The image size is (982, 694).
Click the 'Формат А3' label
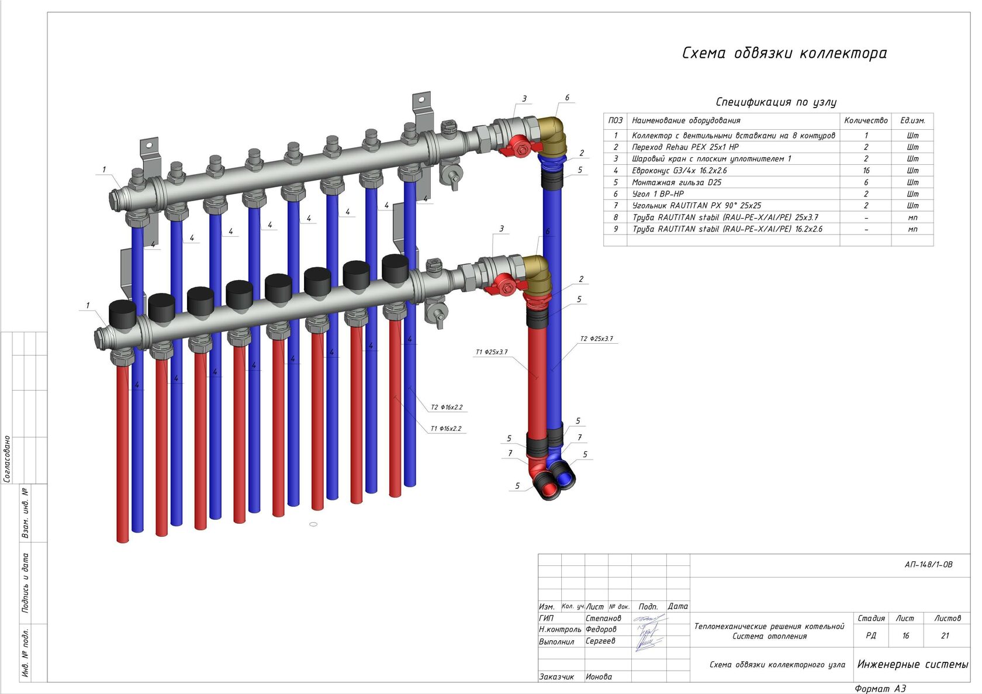(880, 689)
